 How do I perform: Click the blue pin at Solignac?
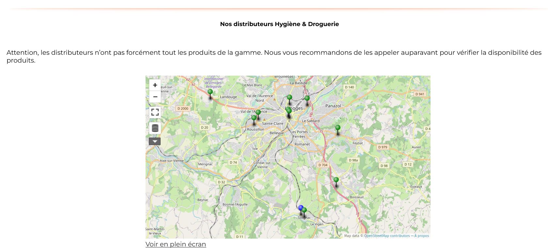coord(301,208)
